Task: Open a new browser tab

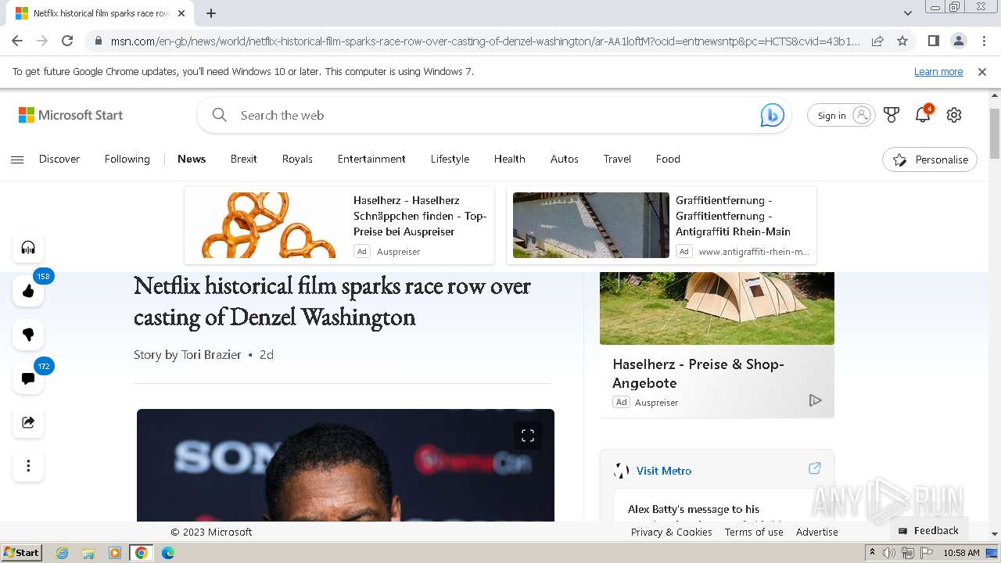Action: pyautogui.click(x=211, y=13)
